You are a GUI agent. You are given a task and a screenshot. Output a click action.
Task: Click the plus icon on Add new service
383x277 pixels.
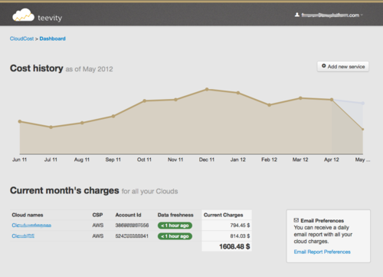click(324, 66)
